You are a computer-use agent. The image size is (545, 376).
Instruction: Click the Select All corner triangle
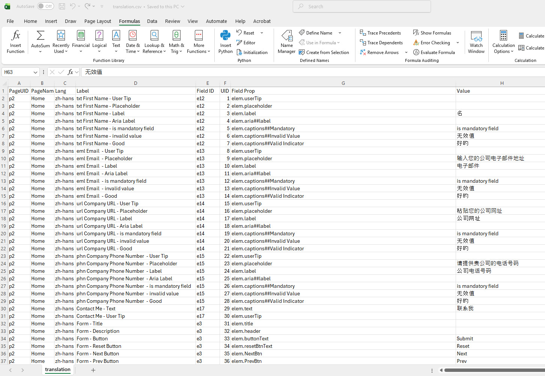pos(4,83)
